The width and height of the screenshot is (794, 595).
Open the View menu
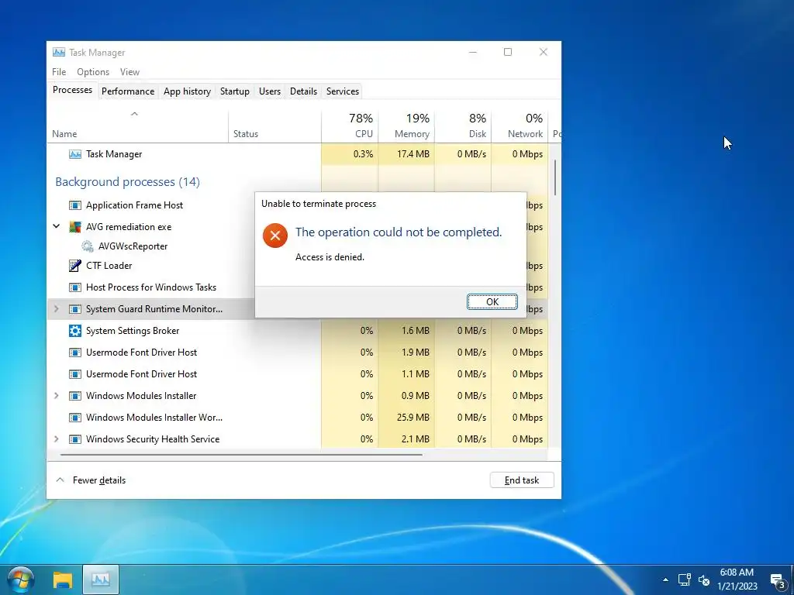click(x=129, y=72)
